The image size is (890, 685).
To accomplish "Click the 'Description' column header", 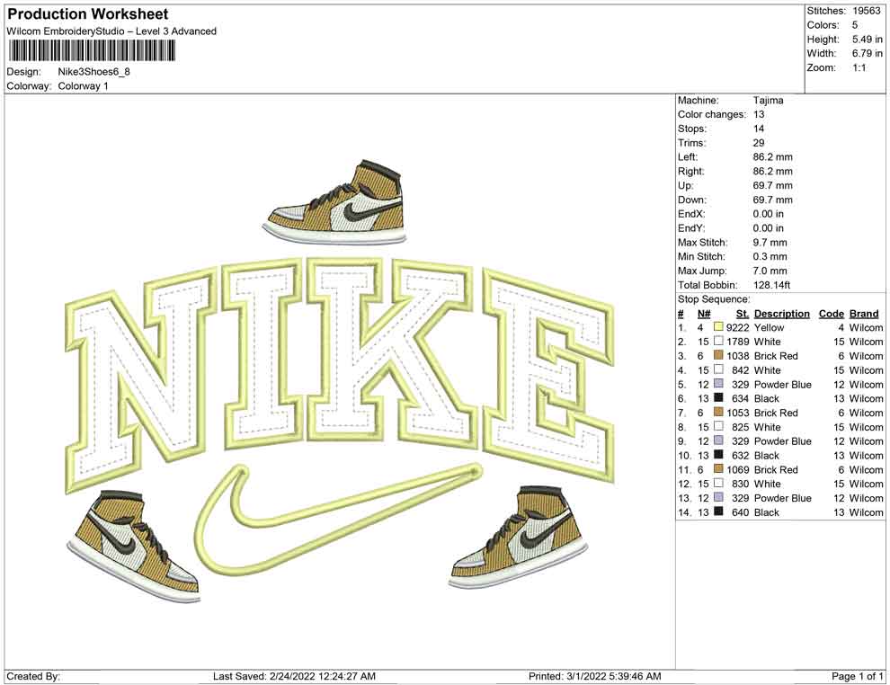I will [781, 313].
